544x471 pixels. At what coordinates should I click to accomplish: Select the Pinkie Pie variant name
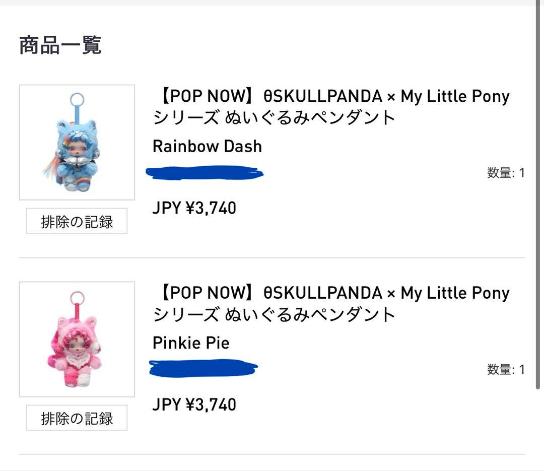(x=191, y=343)
